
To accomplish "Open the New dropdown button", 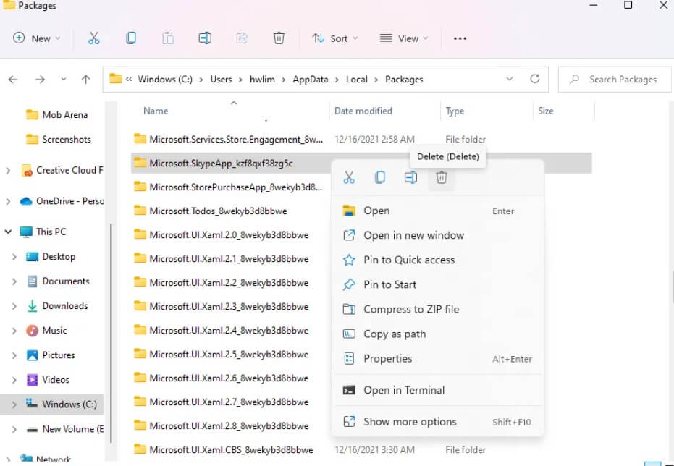I will tap(36, 38).
